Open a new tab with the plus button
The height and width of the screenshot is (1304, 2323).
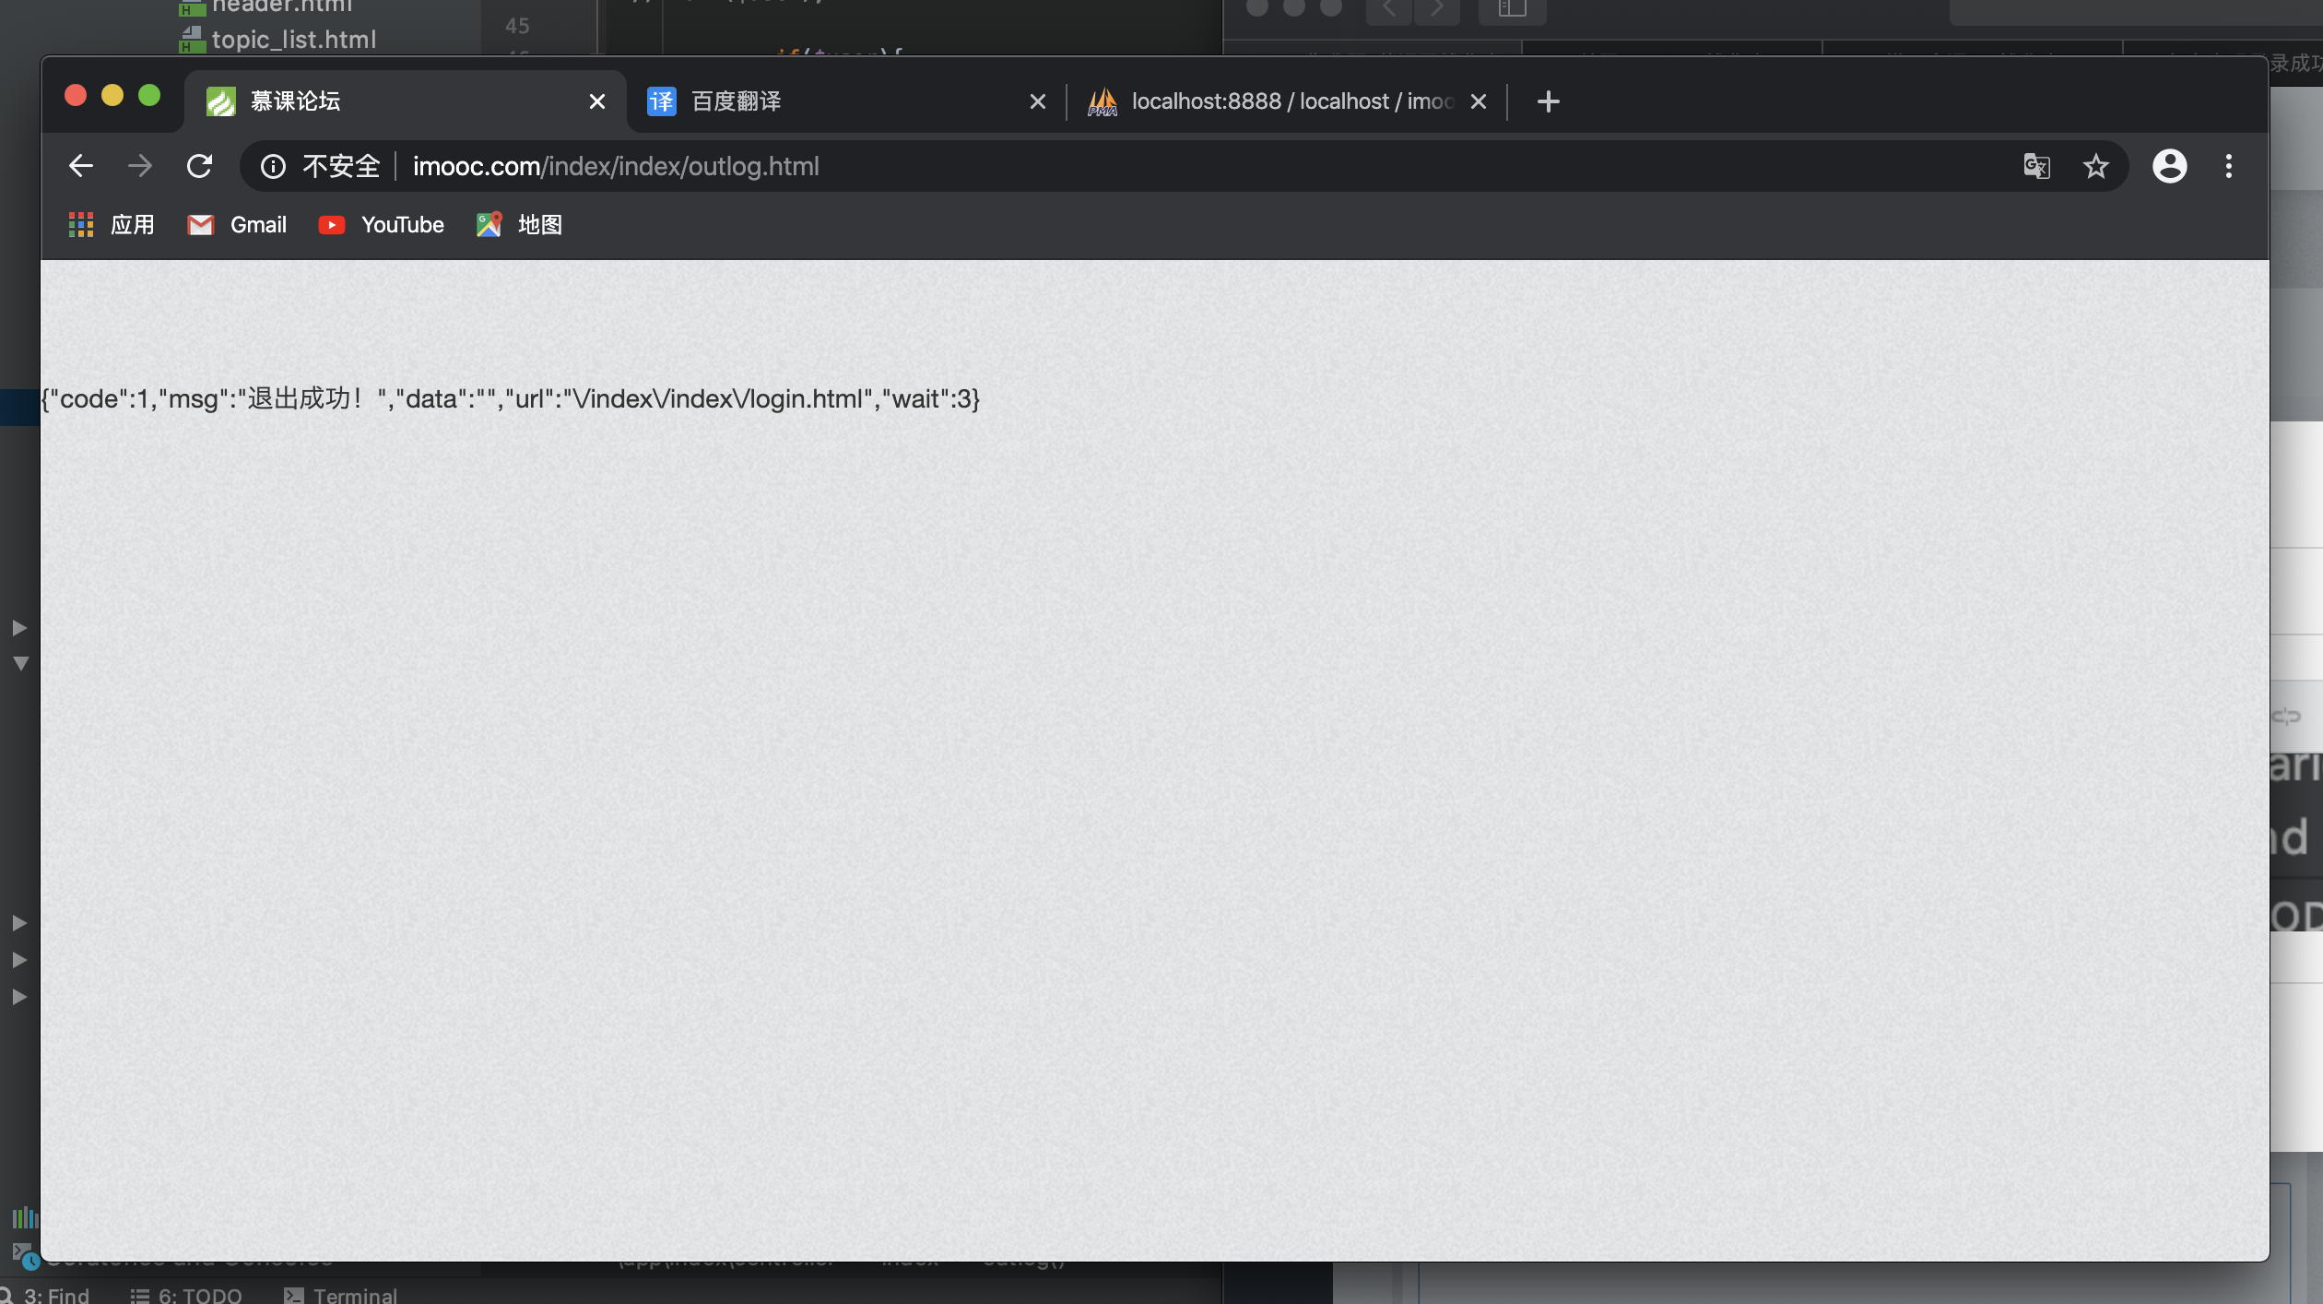tap(1548, 101)
